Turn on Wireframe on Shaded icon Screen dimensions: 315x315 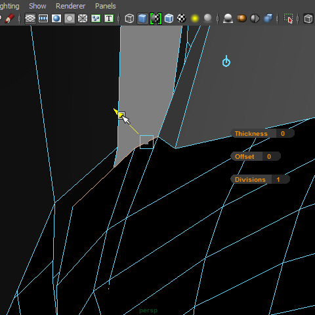pyautogui.click(x=169, y=18)
